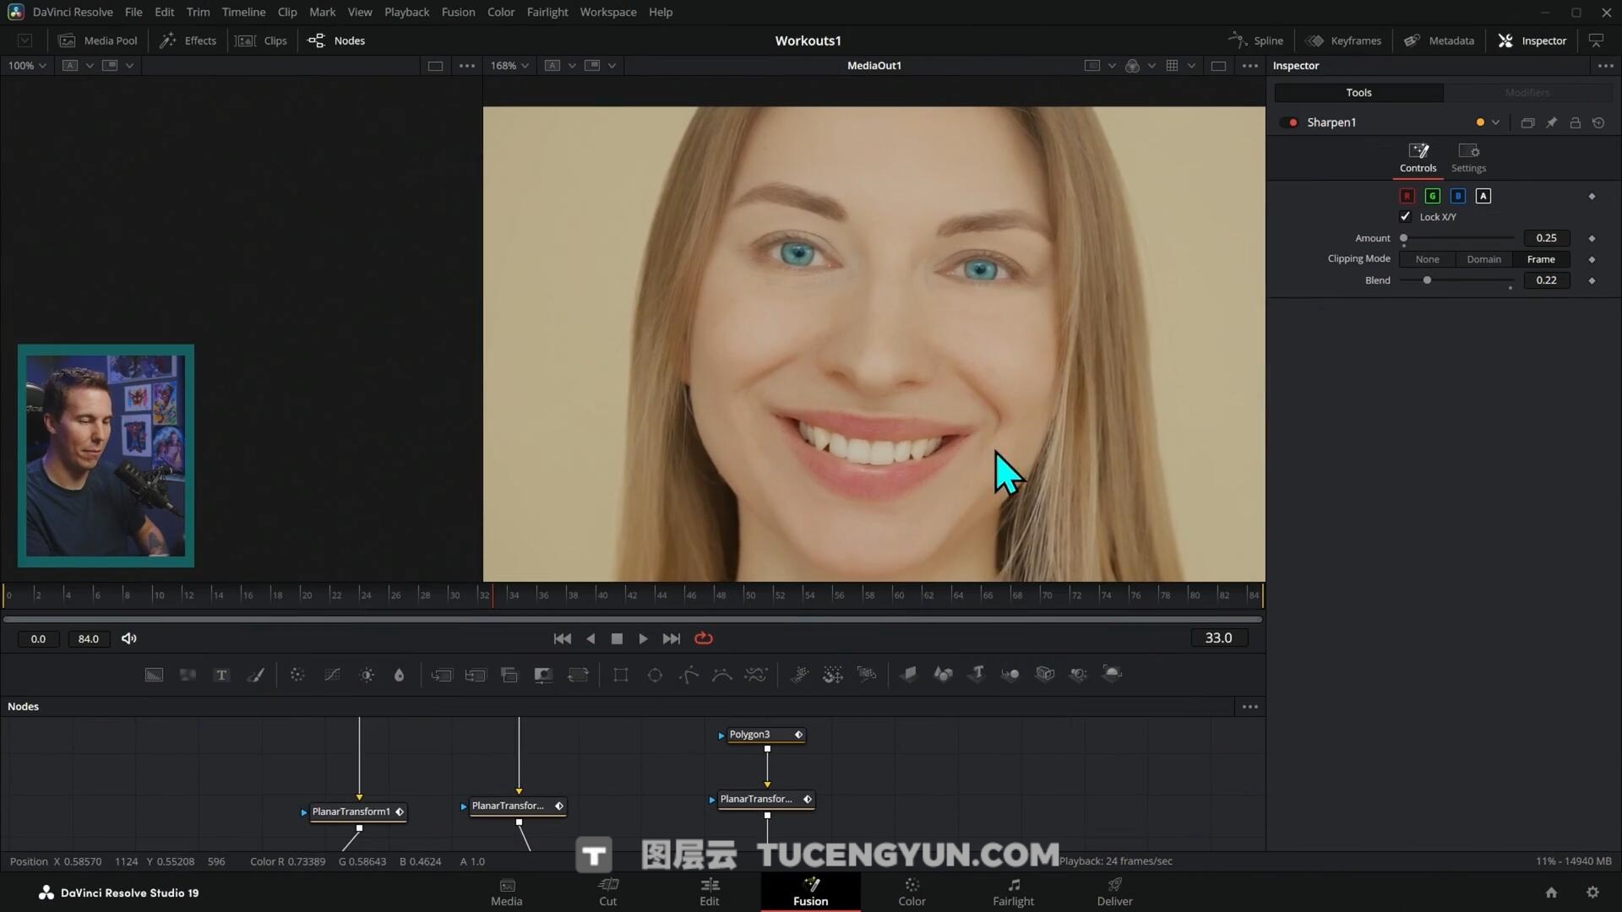The width and height of the screenshot is (1622, 912).
Task: Toggle the red channel button
Action: (1407, 196)
